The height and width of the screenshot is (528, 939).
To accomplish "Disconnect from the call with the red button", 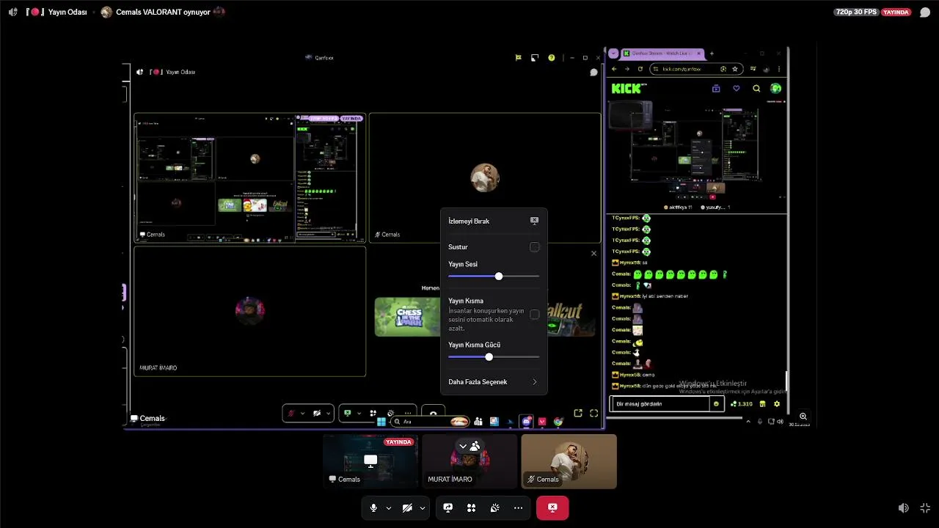I will point(552,507).
